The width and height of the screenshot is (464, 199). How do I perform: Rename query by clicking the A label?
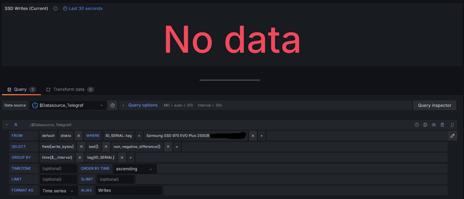(16, 125)
